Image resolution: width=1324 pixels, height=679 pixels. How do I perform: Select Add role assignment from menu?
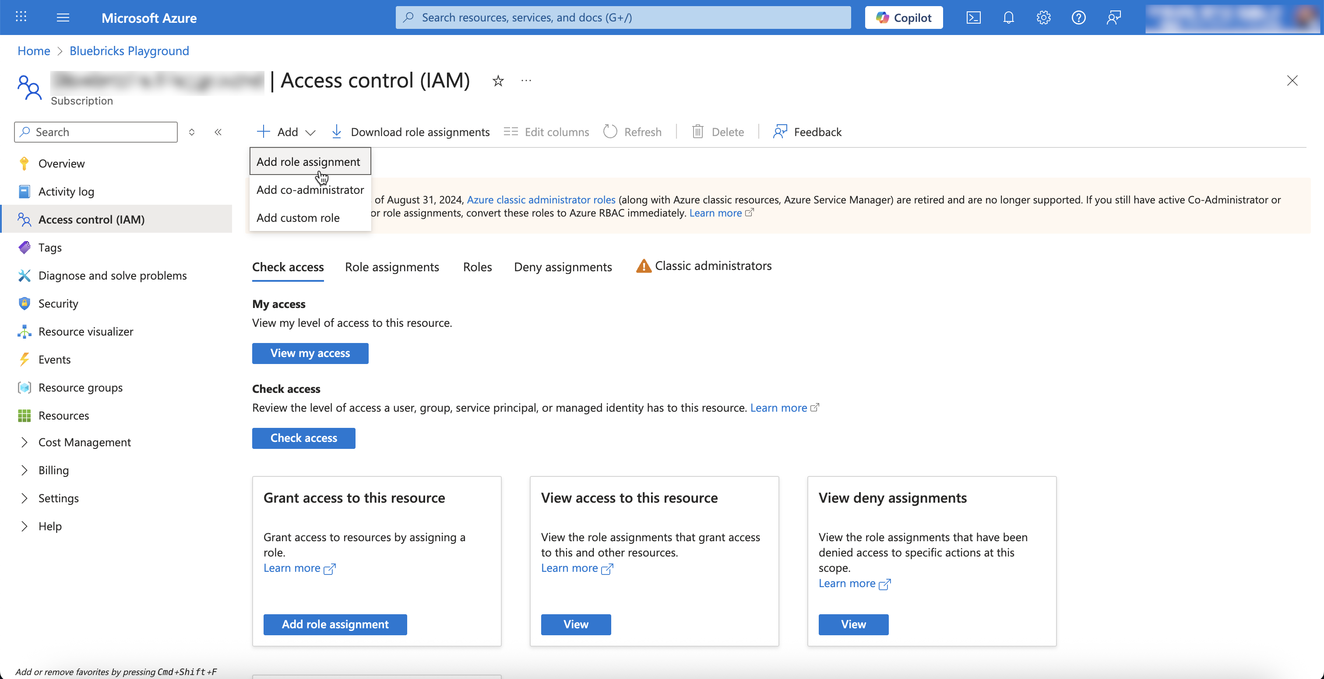308,162
